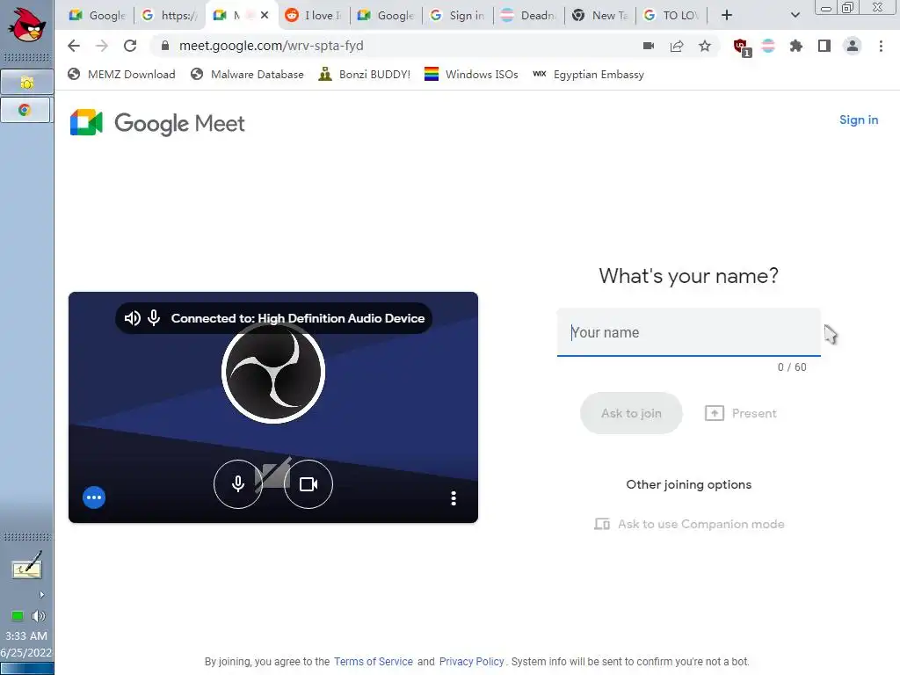The height and width of the screenshot is (675, 900).
Task: Go back using the browser back arrow
Action: 74,46
